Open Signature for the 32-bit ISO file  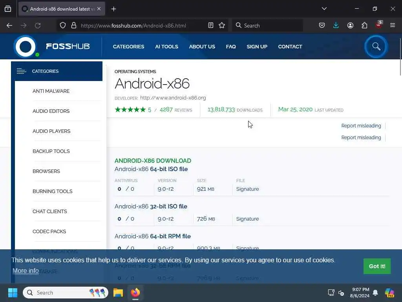click(x=247, y=219)
